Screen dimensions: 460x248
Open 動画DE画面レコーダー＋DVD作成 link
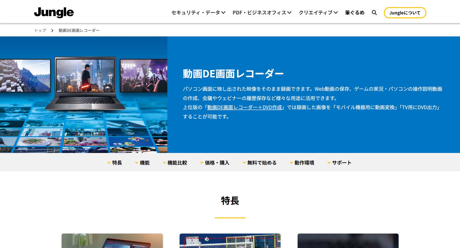[x=245, y=107]
